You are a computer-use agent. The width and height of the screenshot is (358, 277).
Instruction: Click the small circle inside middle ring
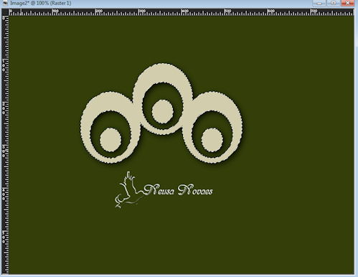(163, 112)
